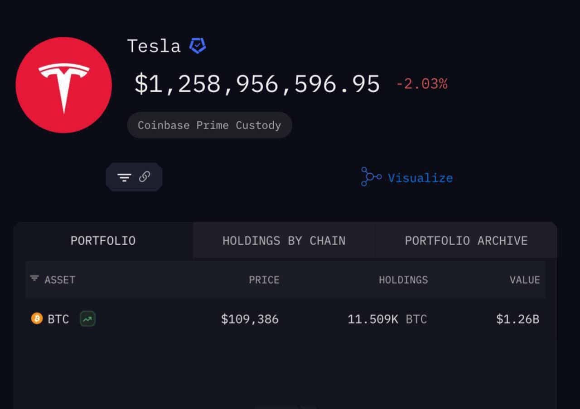Click the BTC asset name

(x=58, y=319)
